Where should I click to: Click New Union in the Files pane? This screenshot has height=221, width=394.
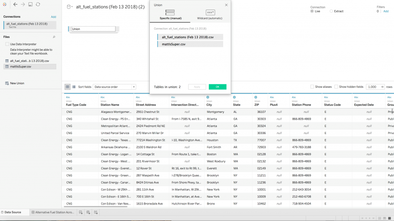tap(15, 83)
